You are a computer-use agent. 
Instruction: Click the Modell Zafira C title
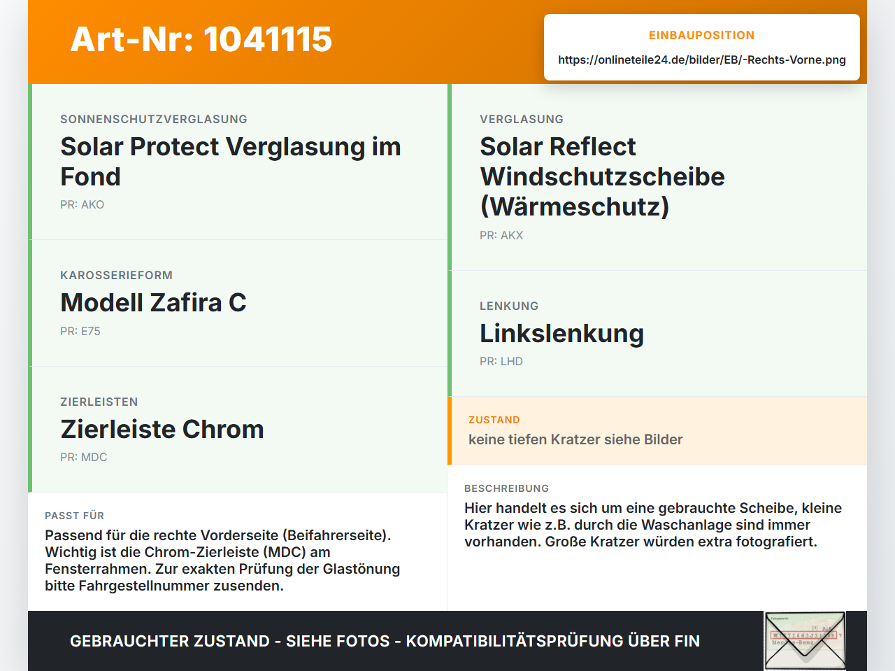pos(153,302)
